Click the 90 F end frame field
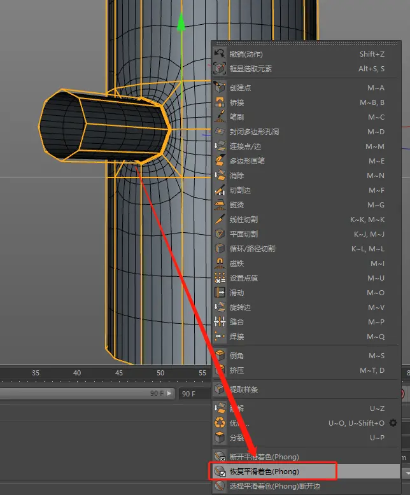410x495 pixels. (x=192, y=394)
